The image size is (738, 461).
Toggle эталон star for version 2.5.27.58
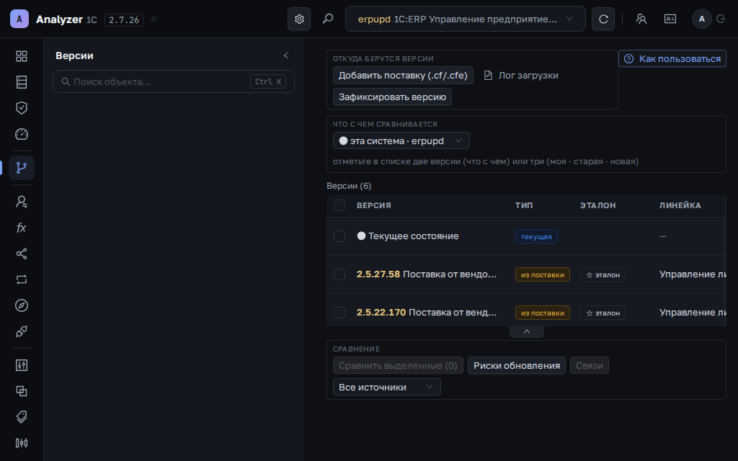603,274
